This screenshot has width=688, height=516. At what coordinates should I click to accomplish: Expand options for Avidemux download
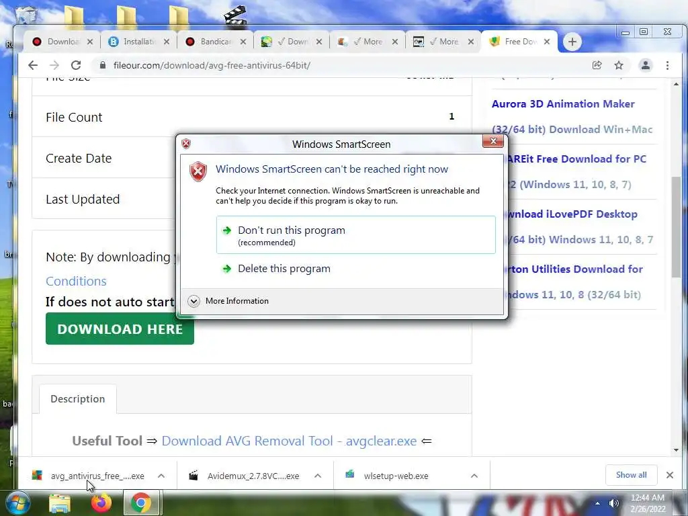[318, 476]
